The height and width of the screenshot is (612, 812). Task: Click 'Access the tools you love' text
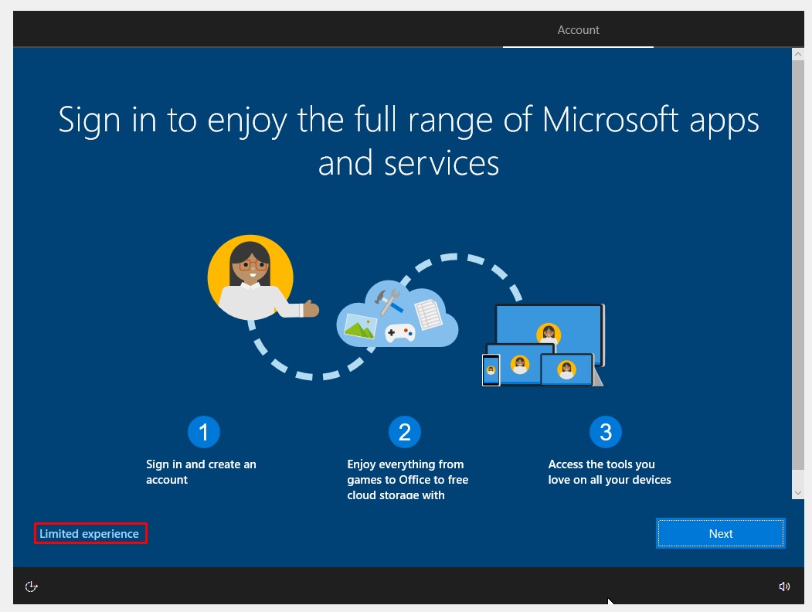pyautogui.click(x=610, y=471)
